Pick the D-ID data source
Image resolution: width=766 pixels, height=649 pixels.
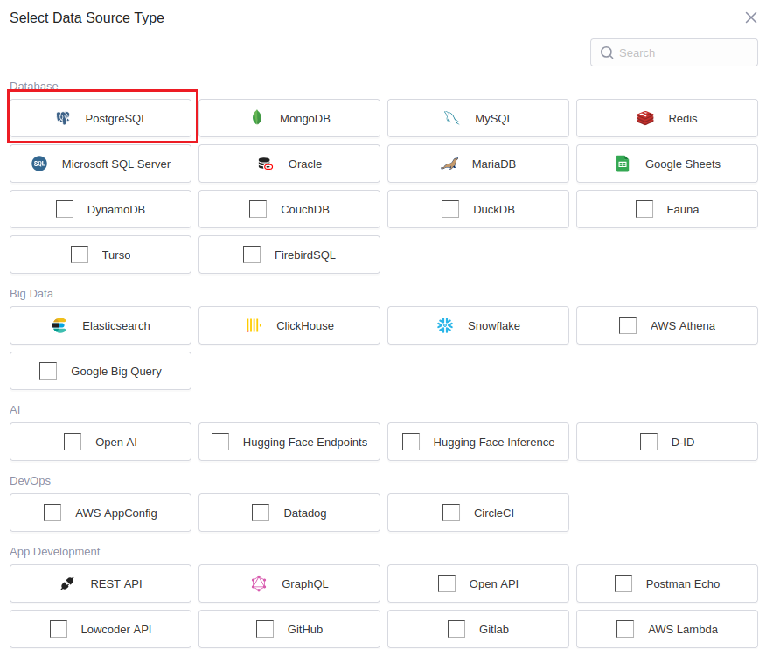click(x=667, y=442)
